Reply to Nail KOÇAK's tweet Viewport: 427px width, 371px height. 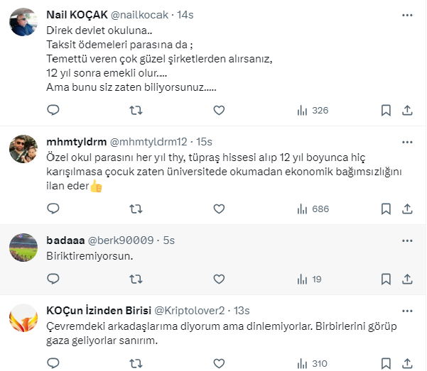pyautogui.click(x=53, y=110)
